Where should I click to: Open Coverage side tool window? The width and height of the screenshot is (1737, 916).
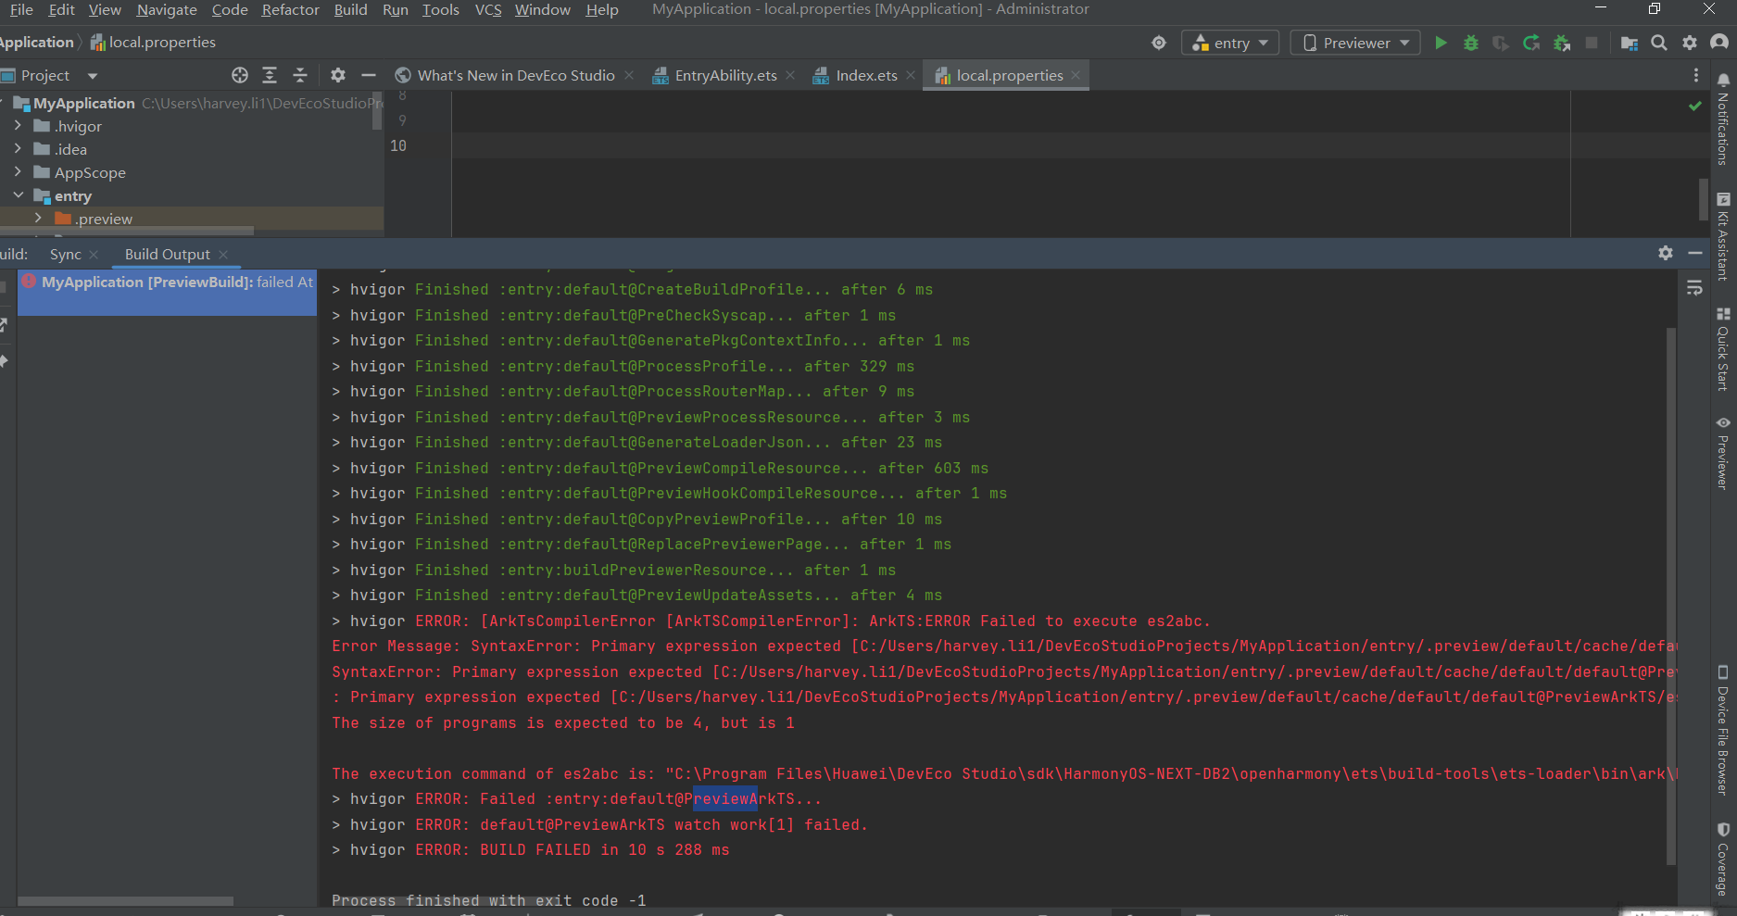point(1723,860)
